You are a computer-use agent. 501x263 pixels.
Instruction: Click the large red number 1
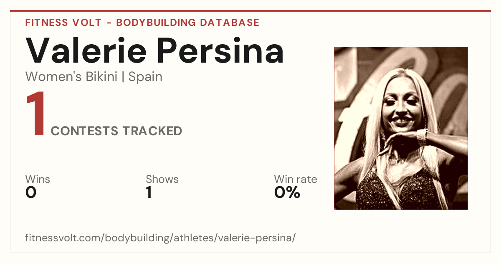pos(35,115)
